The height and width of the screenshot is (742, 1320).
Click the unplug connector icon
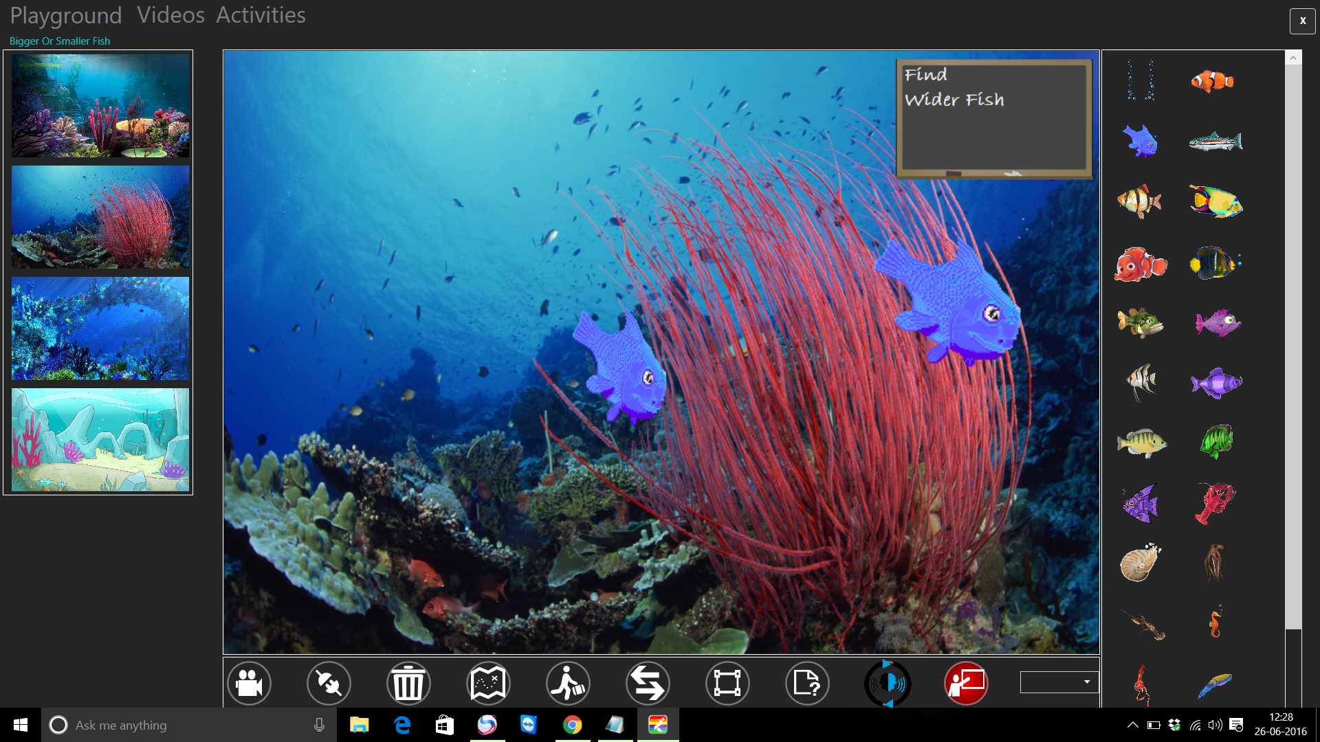click(x=329, y=683)
